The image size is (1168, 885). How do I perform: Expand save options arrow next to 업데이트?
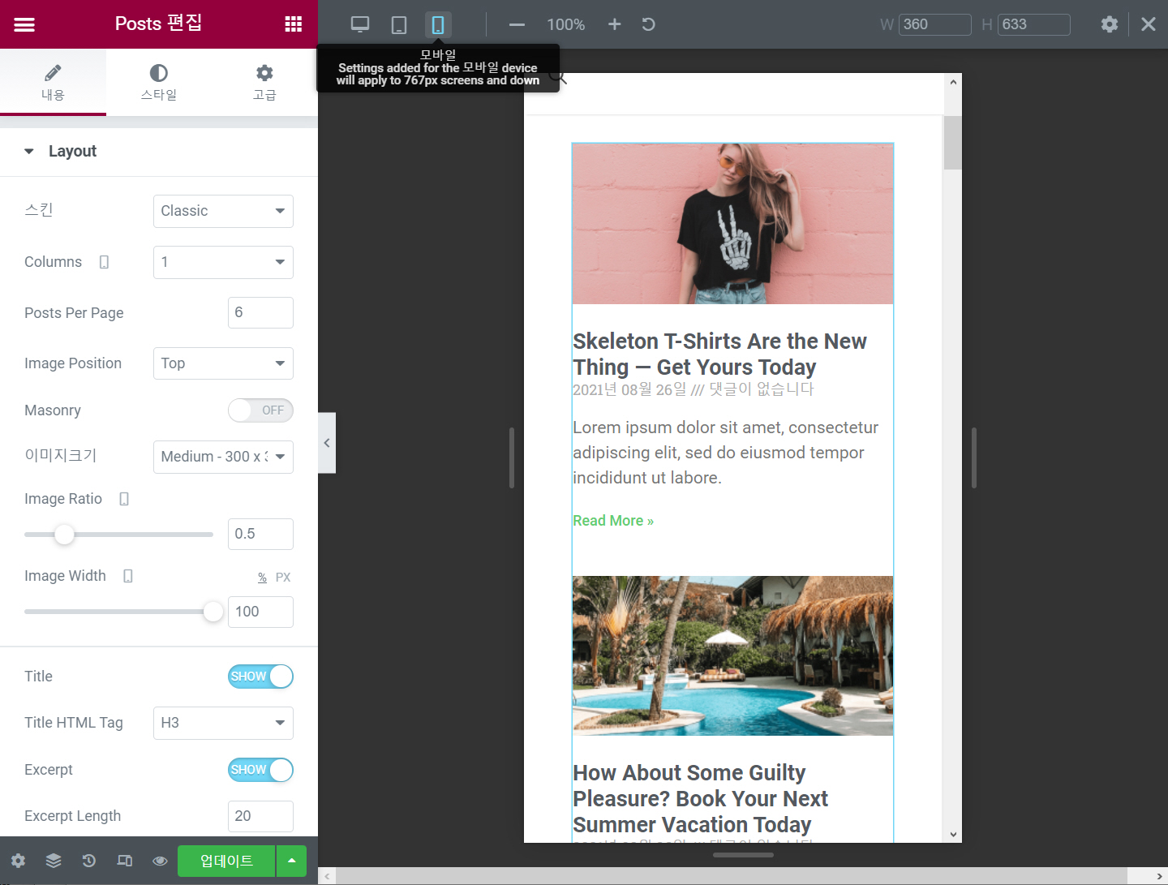(x=291, y=861)
